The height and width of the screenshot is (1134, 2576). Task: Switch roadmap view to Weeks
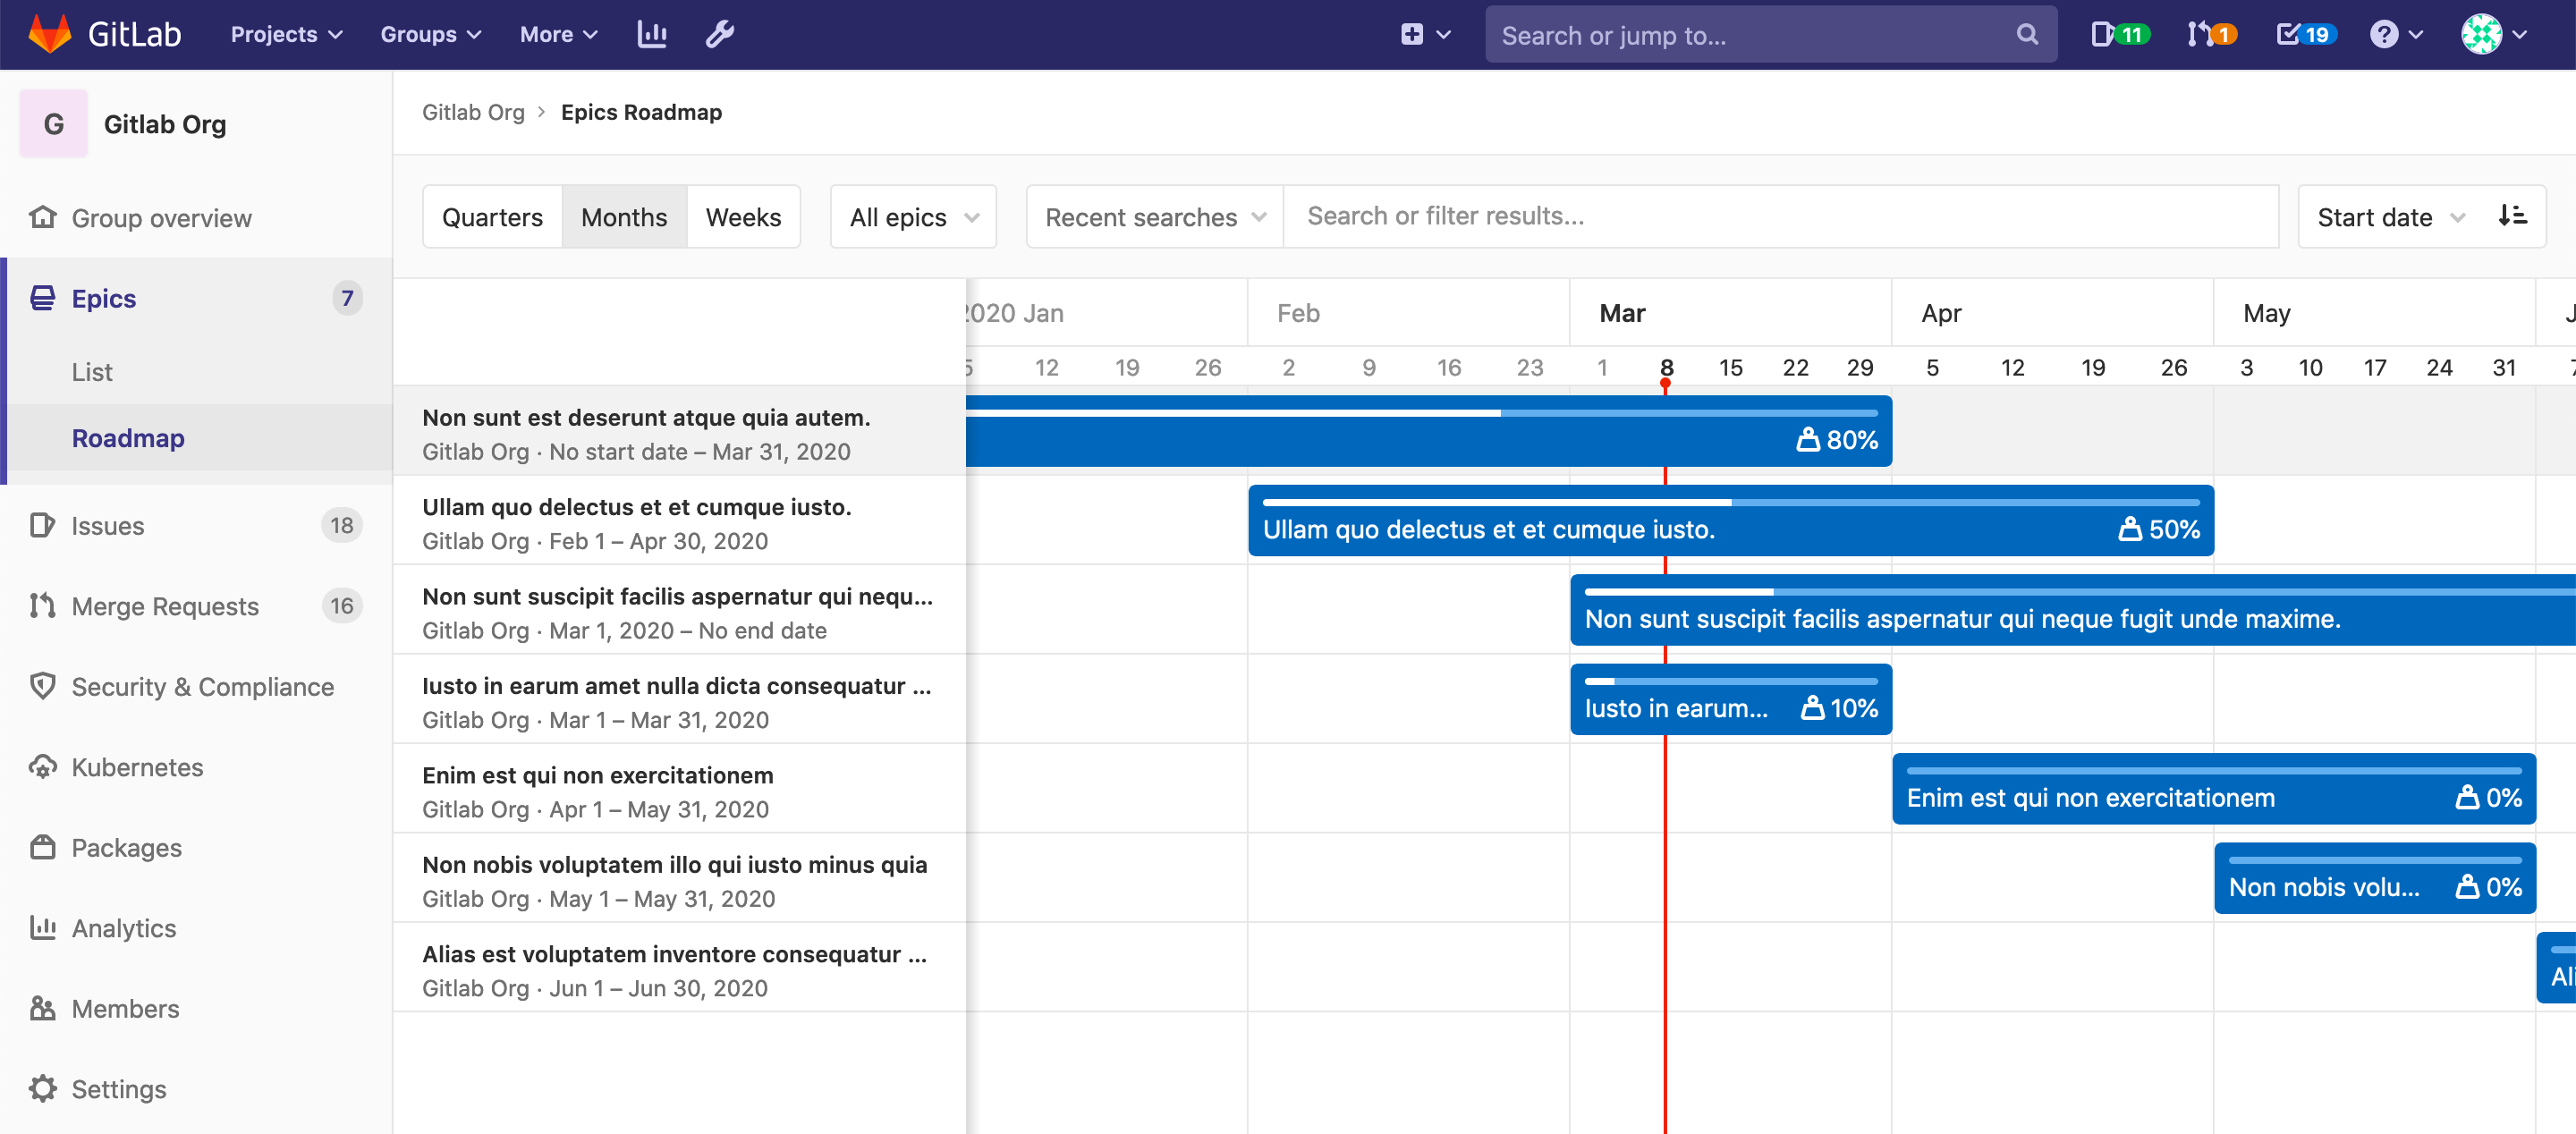pos(743,216)
